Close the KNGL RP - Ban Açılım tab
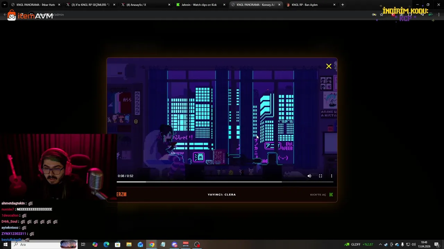The width and height of the screenshot is (444, 249). coord(334,5)
